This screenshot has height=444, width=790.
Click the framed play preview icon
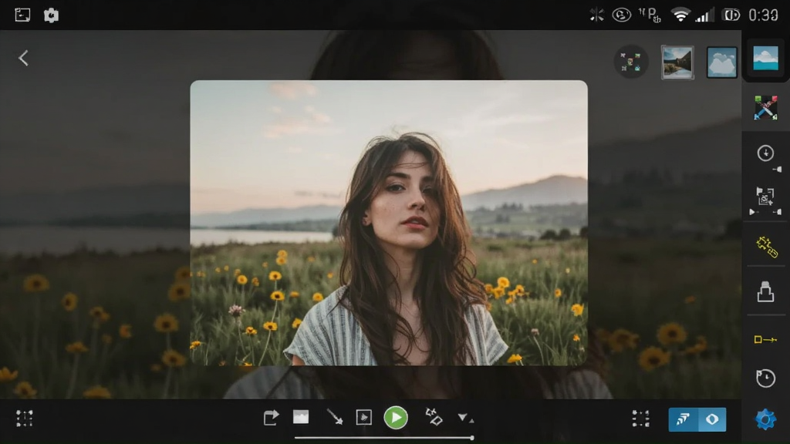pos(364,417)
